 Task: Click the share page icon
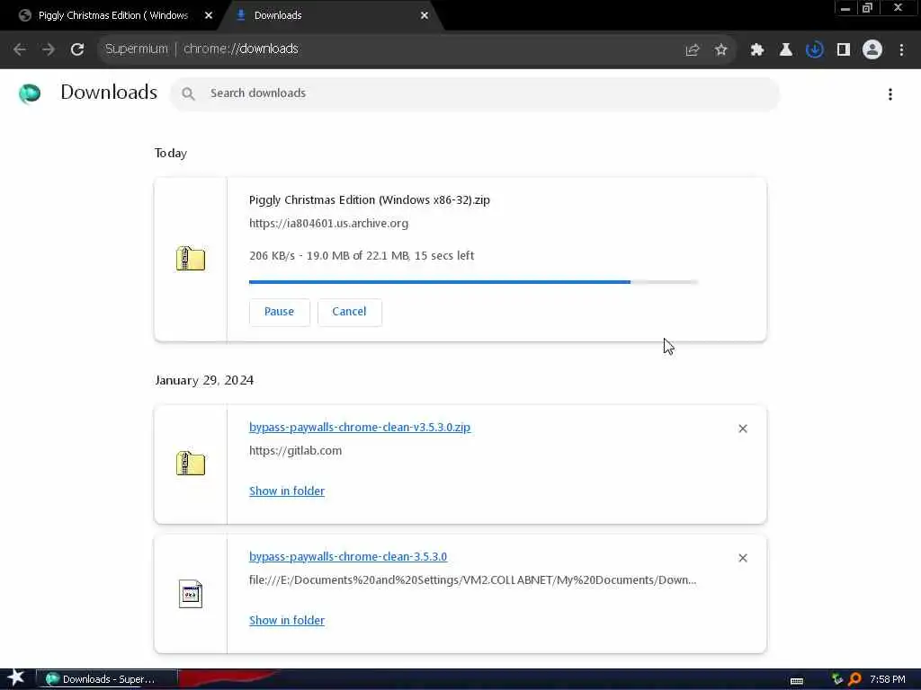[693, 50]
